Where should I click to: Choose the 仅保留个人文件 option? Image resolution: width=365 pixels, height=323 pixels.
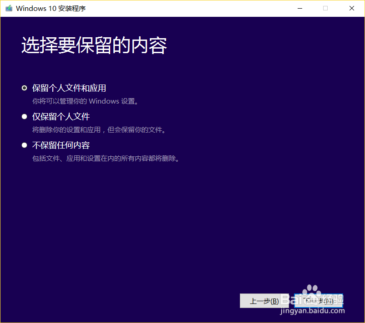point(25,116)
